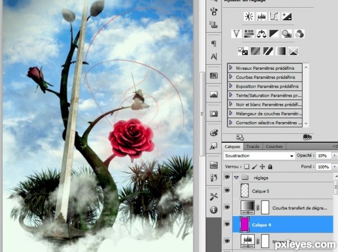Select the gradient map layer mask

click(265, 208)
